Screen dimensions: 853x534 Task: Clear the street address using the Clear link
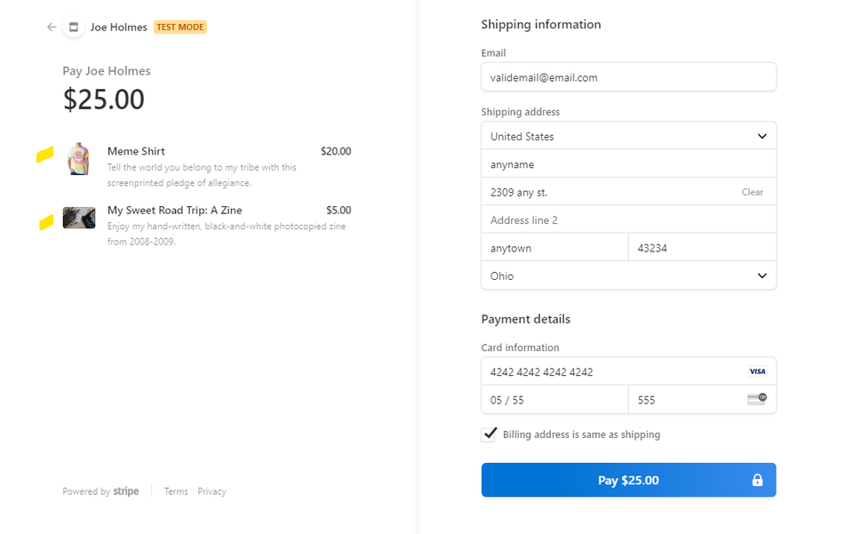(x=752, y=192)
